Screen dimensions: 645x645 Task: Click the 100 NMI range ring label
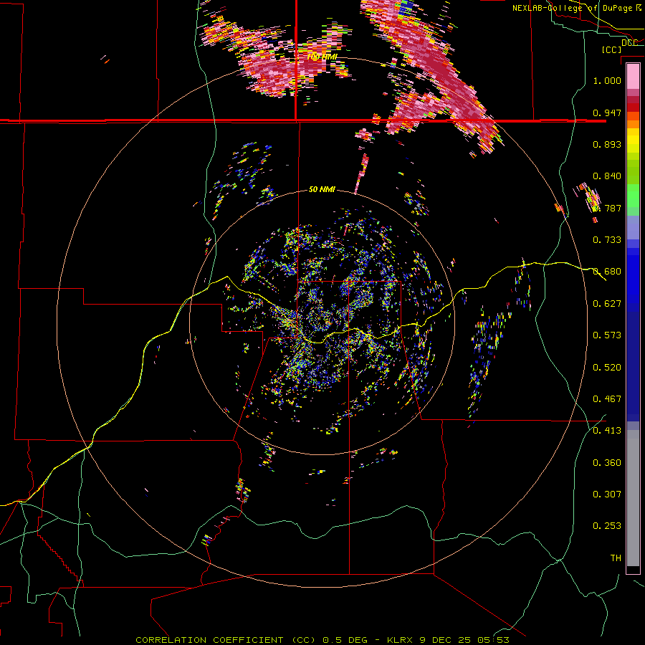pyautogui.click(x=322, y=57)
